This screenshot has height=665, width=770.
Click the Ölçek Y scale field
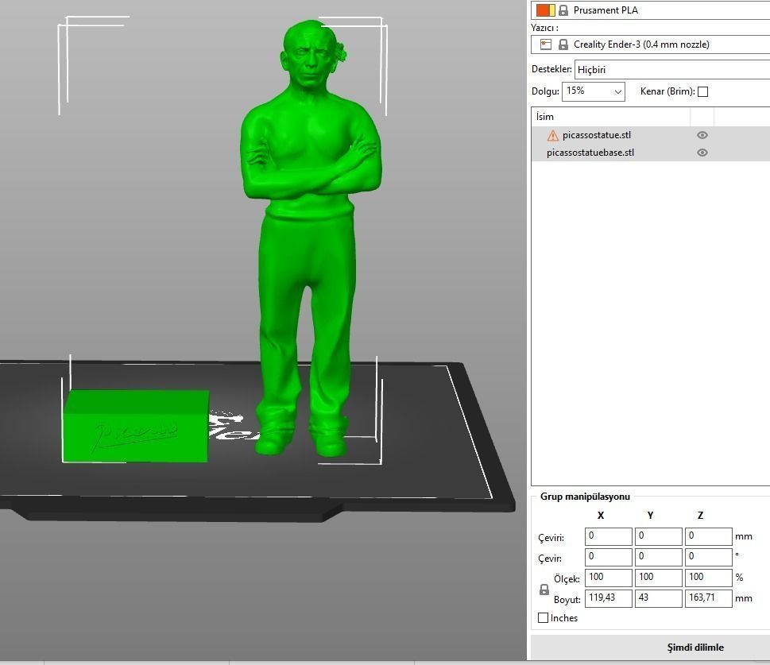pyautogui.click(x=658, y=578)
